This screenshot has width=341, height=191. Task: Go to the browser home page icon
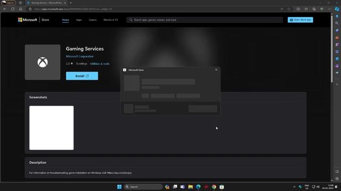point(20,9)
